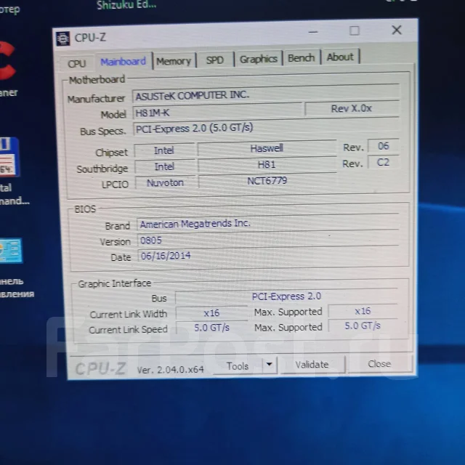
Task: Click the Manufacturer field ASUSTeK COMPUTER INC.
Action: click(x=266, y=94)
